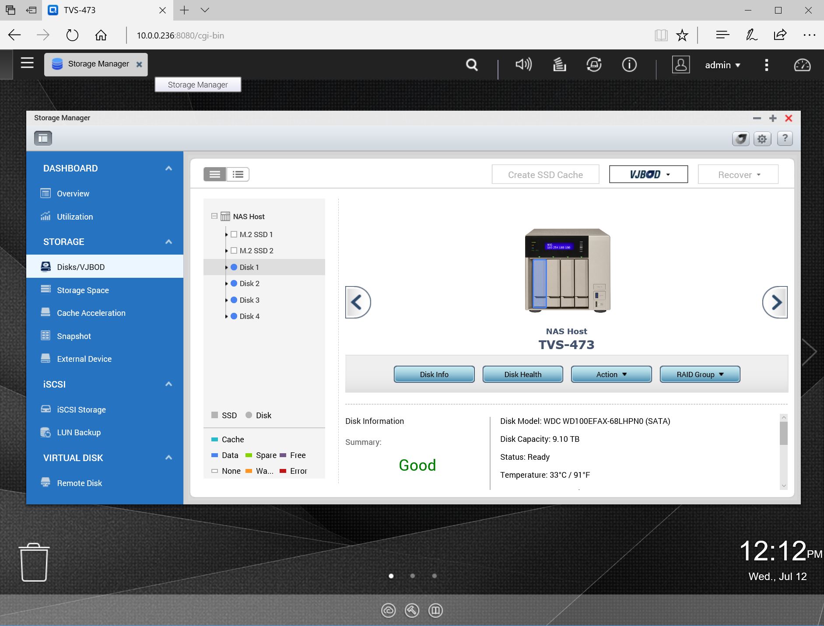Open the Storage Manager global settings gear
The image size is (824, 626).
[x=762, y=139]
